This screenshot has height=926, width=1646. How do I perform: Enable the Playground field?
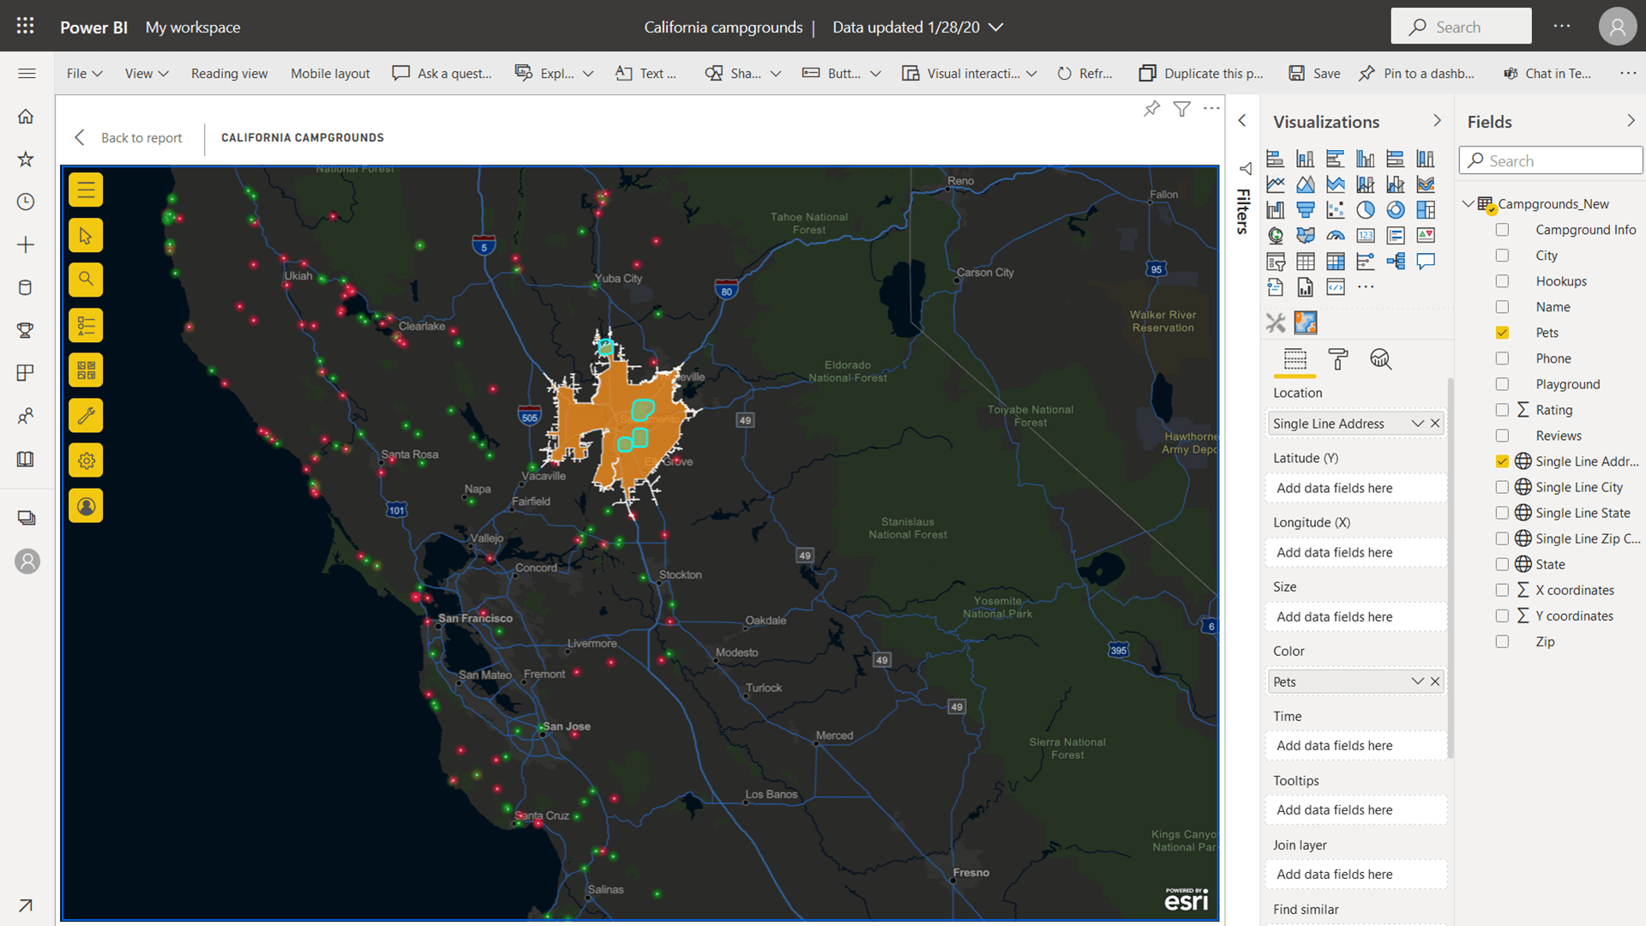1502,384
